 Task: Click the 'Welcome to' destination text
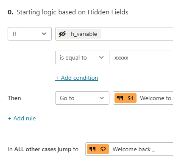(x=156, y=98)
